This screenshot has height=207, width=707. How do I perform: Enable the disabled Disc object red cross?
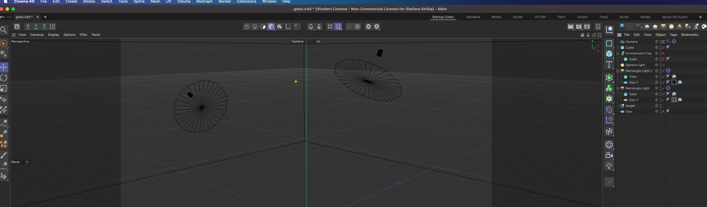[663, 112]
